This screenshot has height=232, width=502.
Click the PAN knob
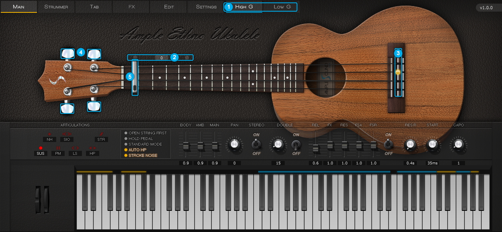(x=234, y=144)
